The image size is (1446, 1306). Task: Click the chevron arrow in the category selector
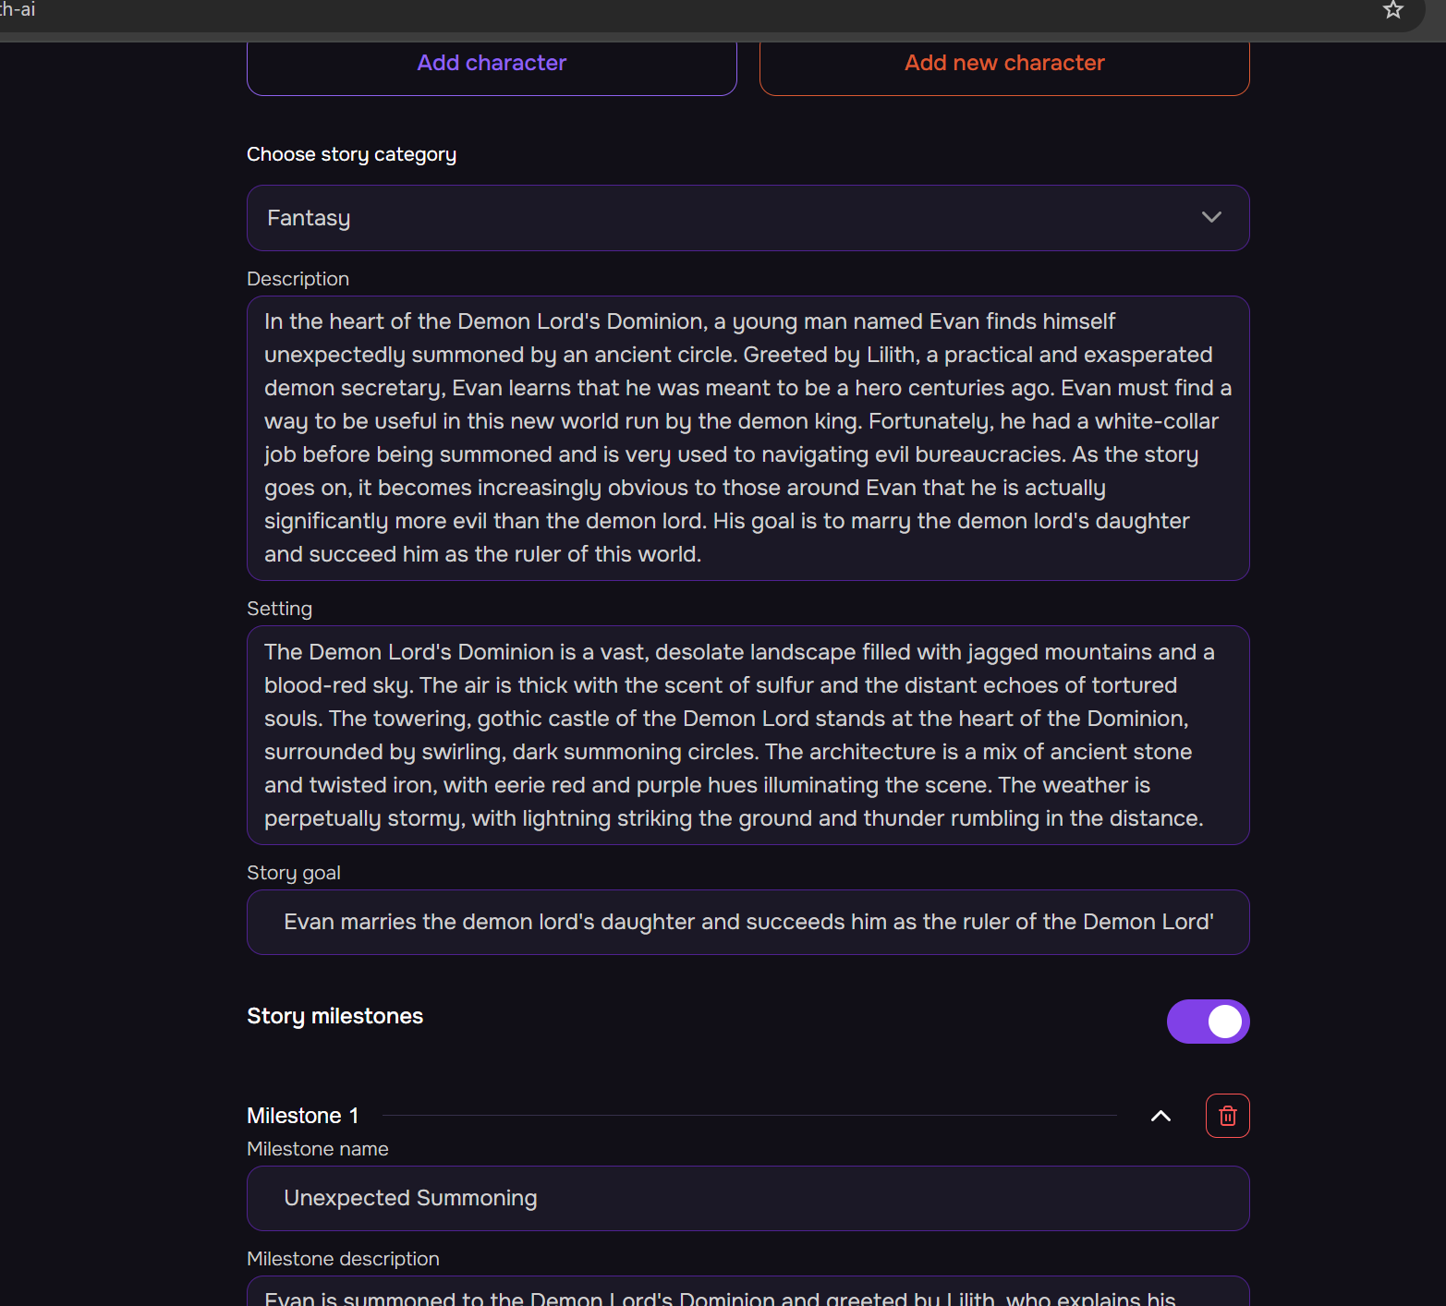pos(1211,218)
